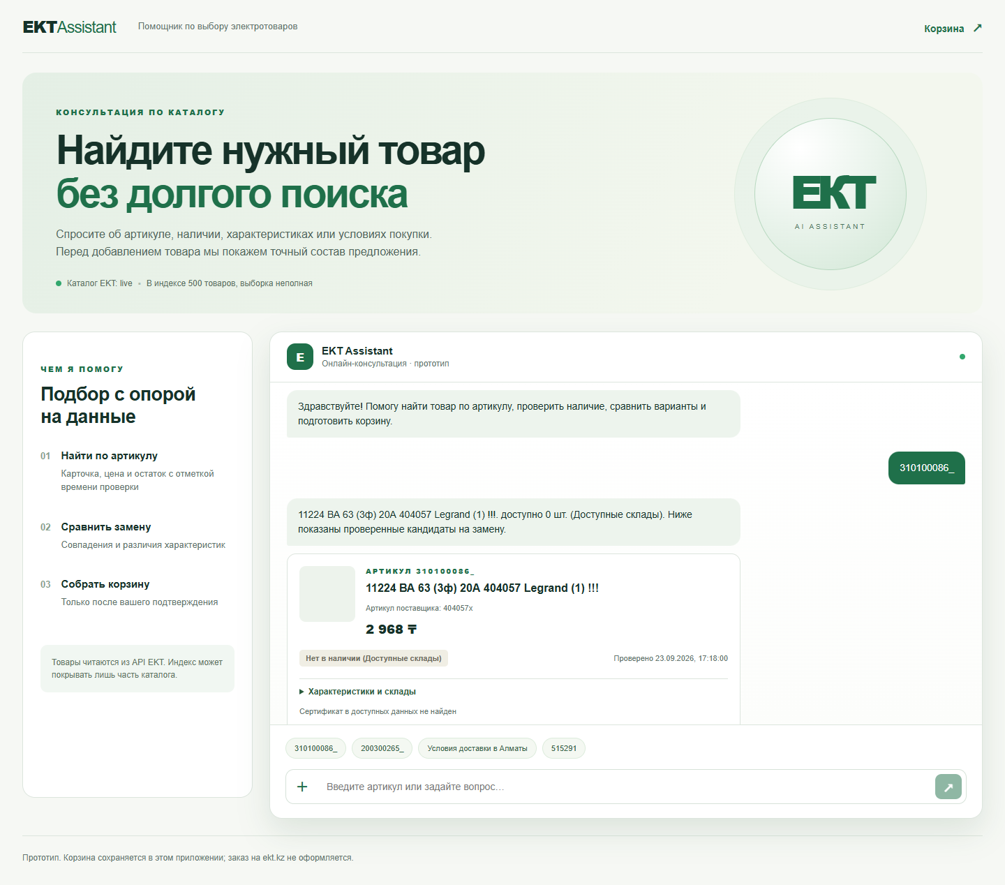Click the assistant reply 'доступно 0 шт.' message
This screenshot has height=885, width=1005.
pos(514,522)
